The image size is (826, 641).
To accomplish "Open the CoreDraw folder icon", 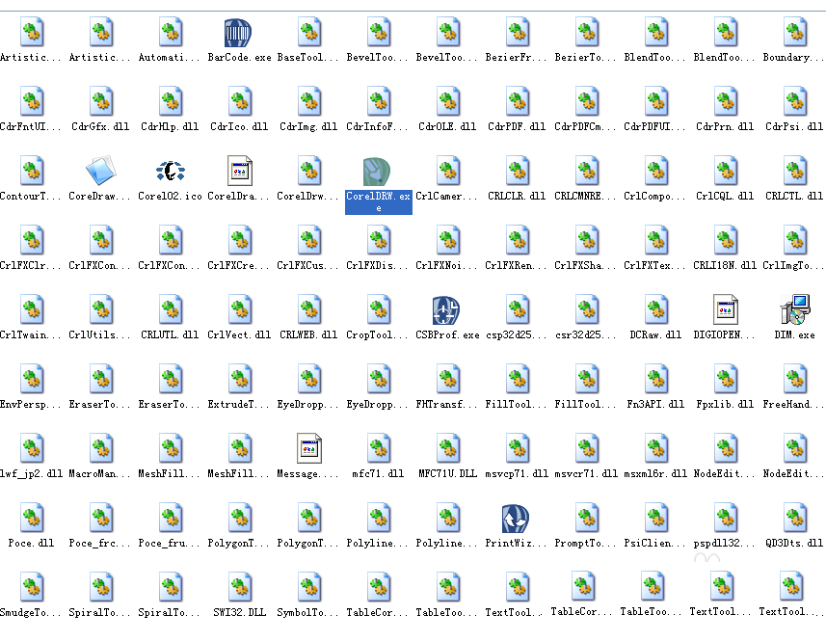I will [x=100, y=171].
